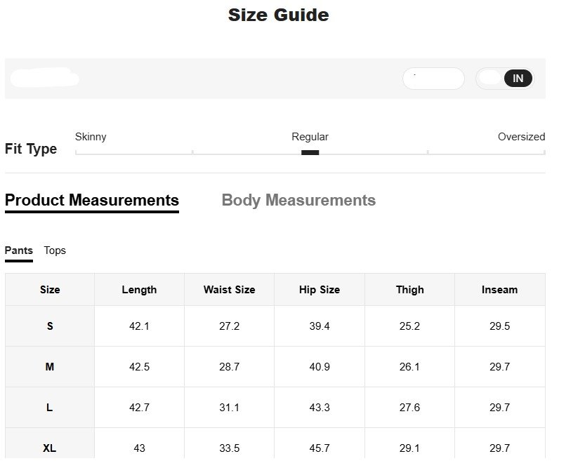This screenshot has width=585, height=468.
Task: Open the Tops sub-tab
Action: pyautogui.click(x=55, y=250)
